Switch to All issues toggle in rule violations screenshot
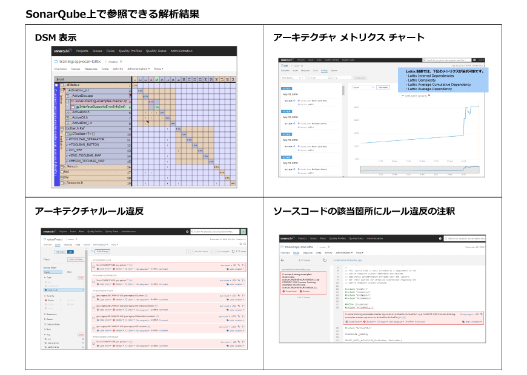The height and width of the screenshot is (375, 527). tap(70, 252)
